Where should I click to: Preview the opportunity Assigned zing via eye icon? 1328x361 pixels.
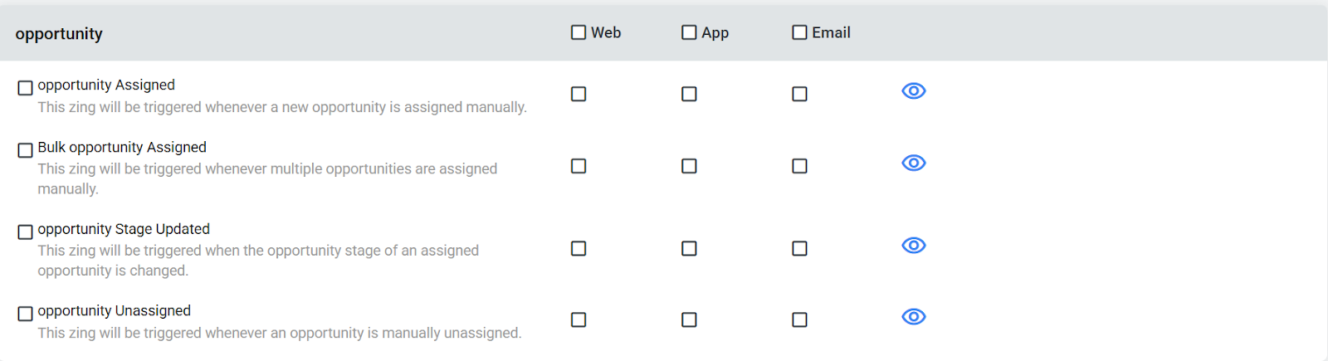pos(913,91)
